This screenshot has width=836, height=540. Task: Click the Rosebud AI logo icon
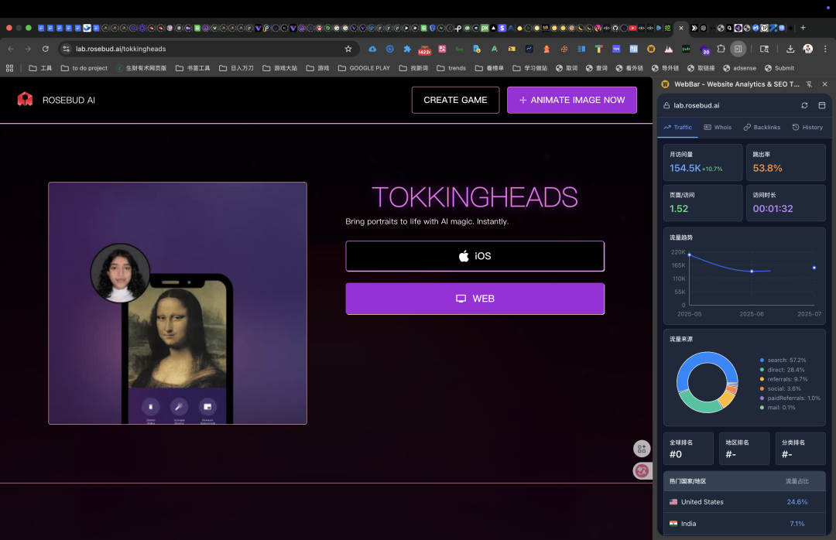tap(25, 99)
